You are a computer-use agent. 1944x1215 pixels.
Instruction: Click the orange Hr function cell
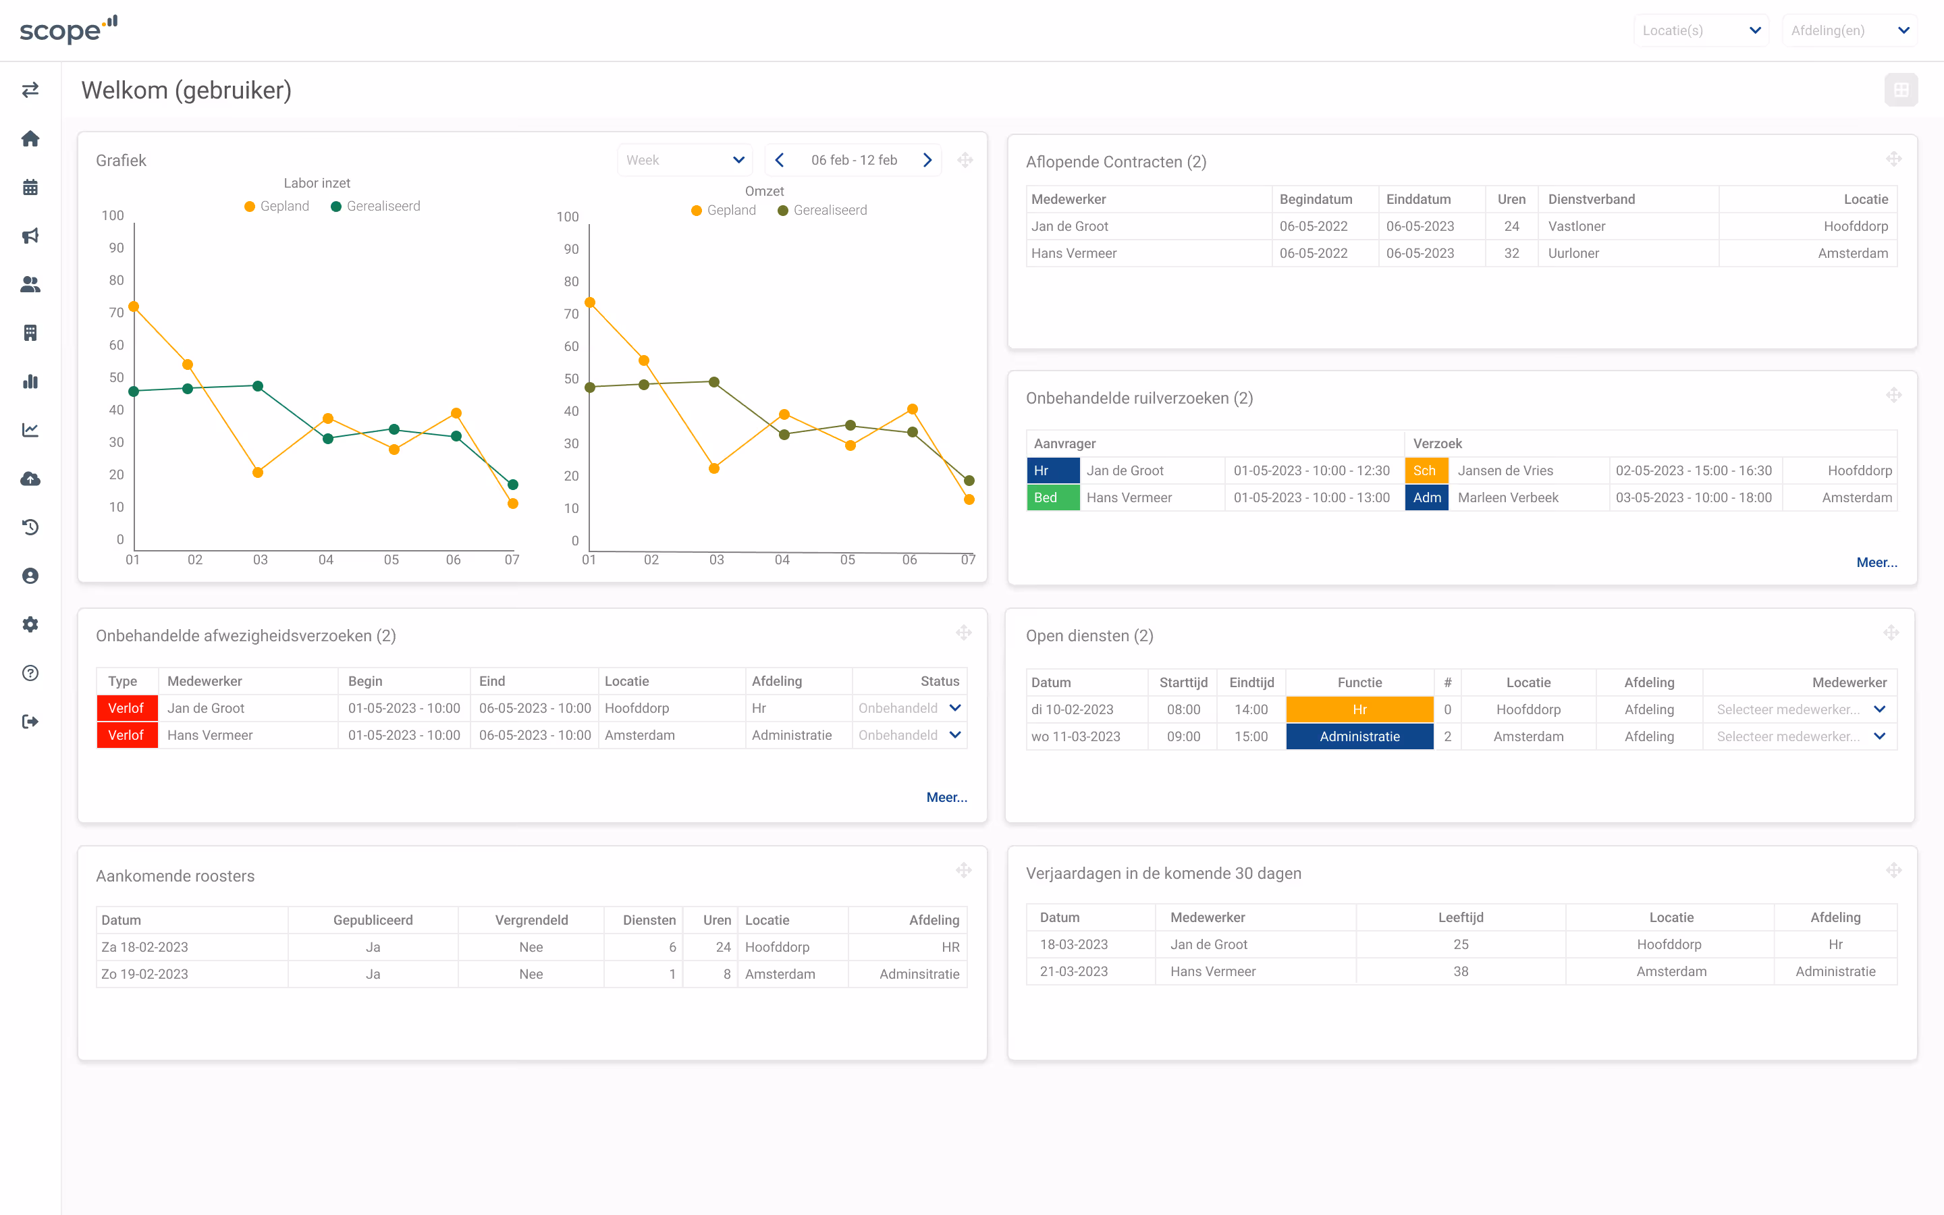pyautogui.click(x=1359, y=709)
